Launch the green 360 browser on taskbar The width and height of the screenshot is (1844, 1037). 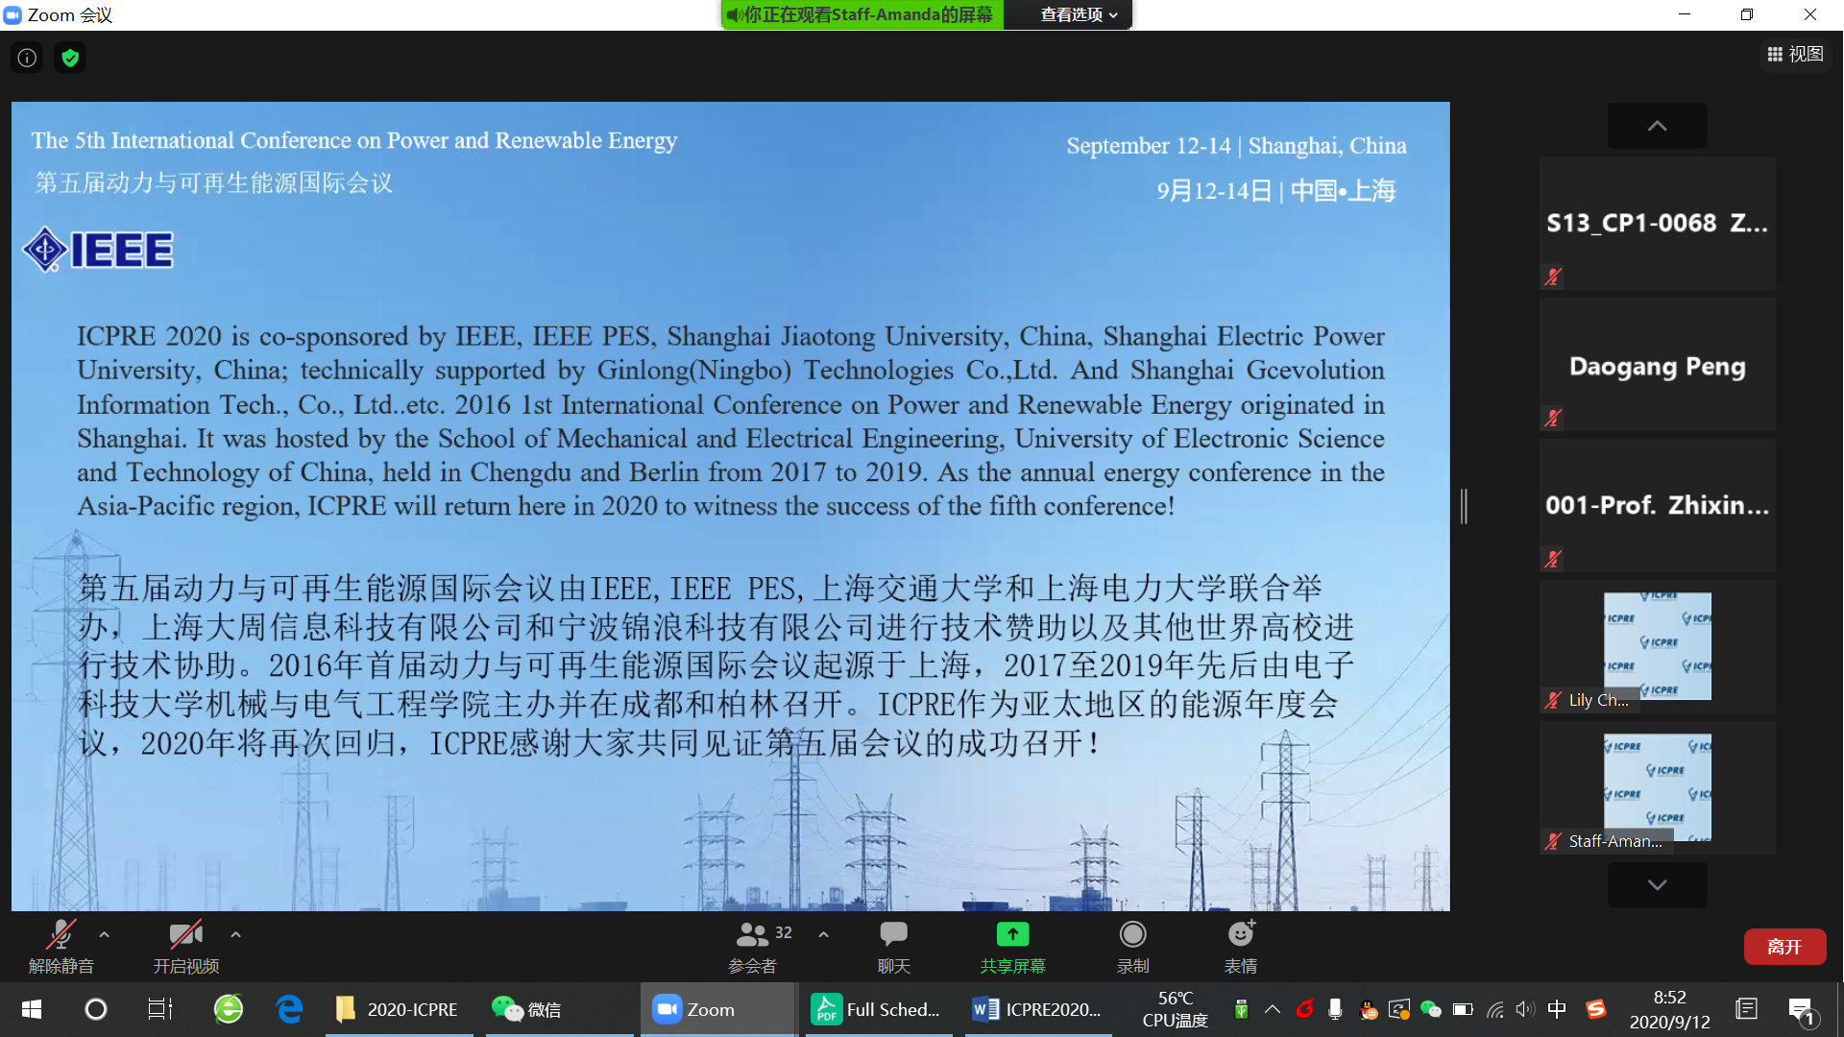tap(228, 1009)
